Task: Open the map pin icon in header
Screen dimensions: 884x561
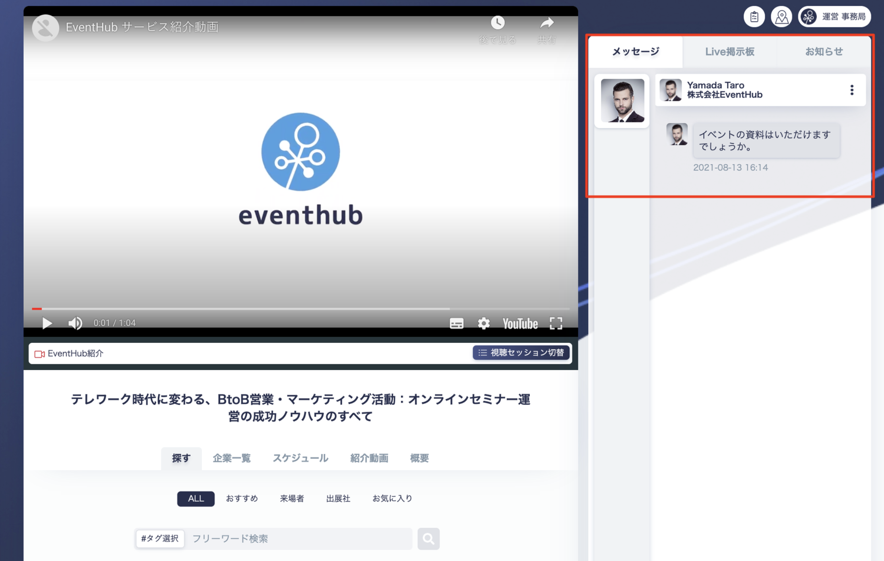Action: point(781,17)
